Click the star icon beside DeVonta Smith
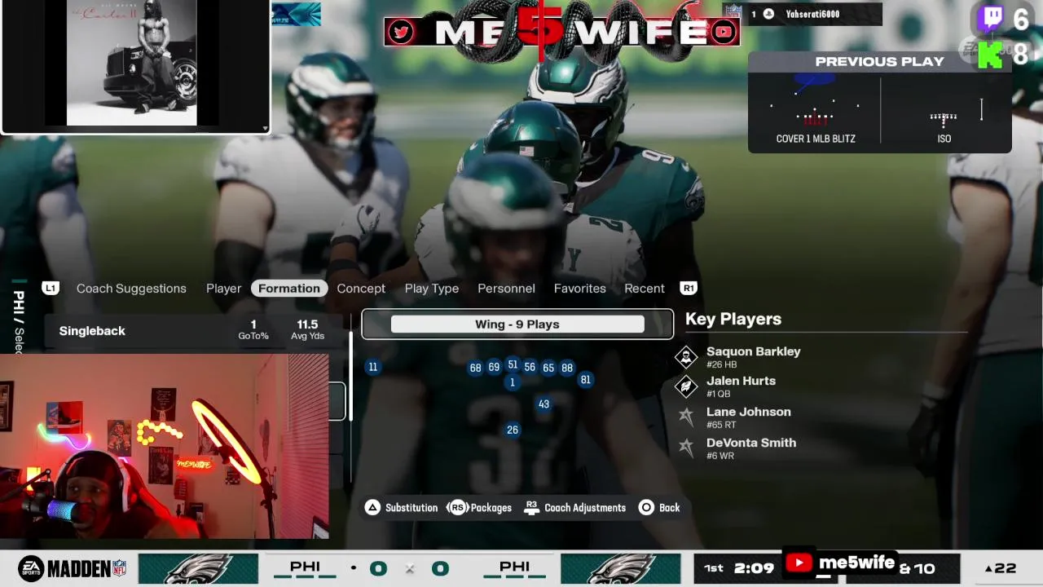 coord(686,448)
